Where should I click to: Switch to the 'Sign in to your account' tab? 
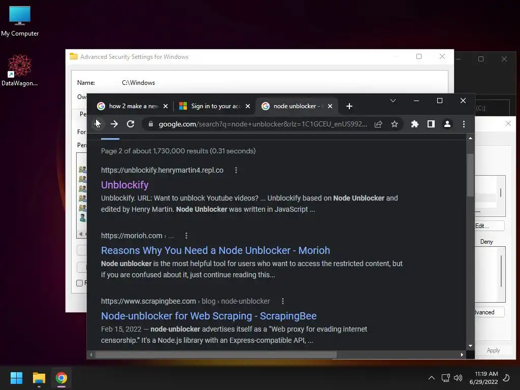214,106
